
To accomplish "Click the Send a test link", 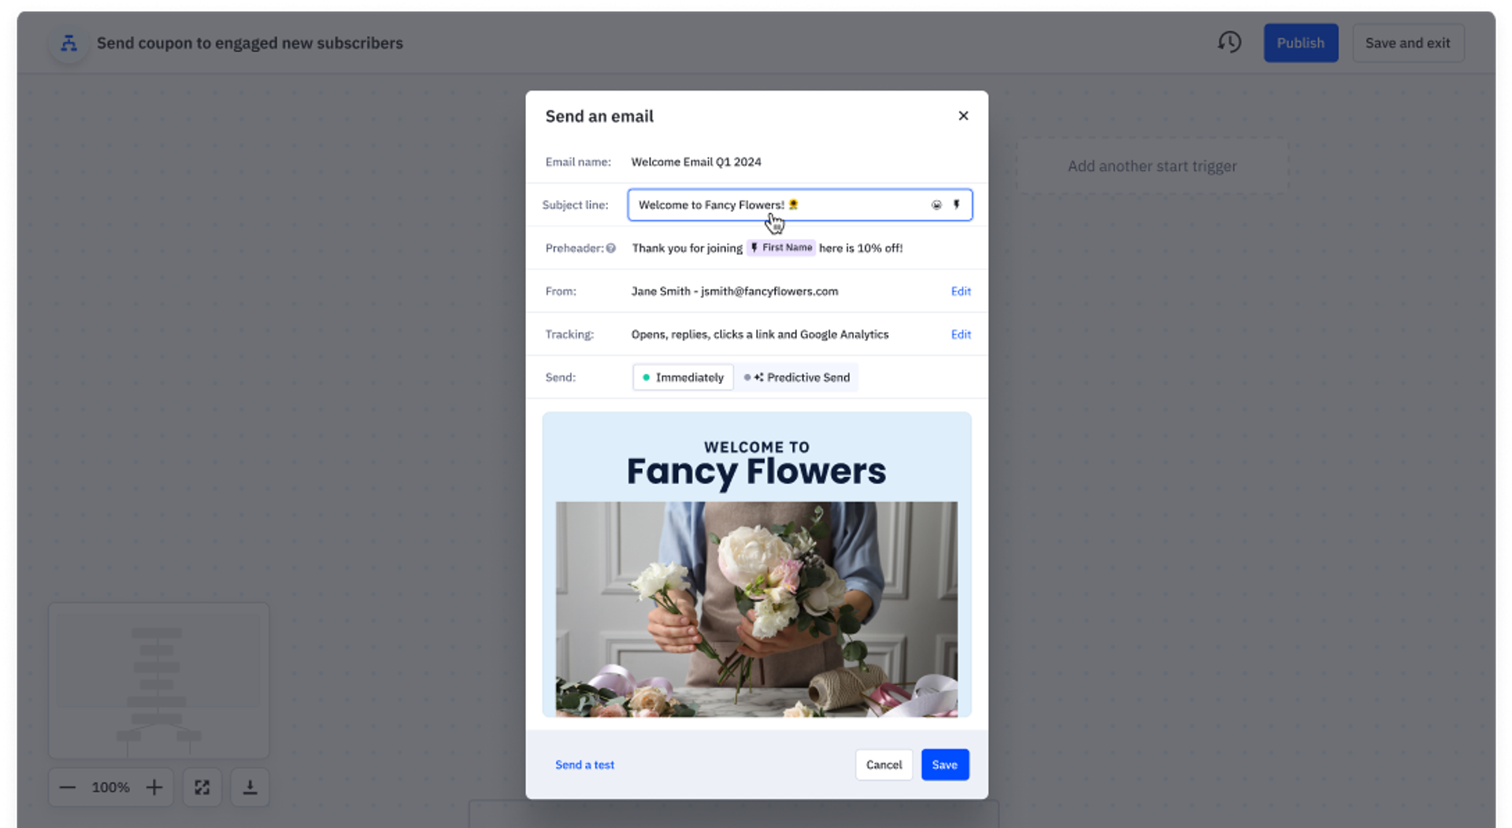I will (584, 765).
